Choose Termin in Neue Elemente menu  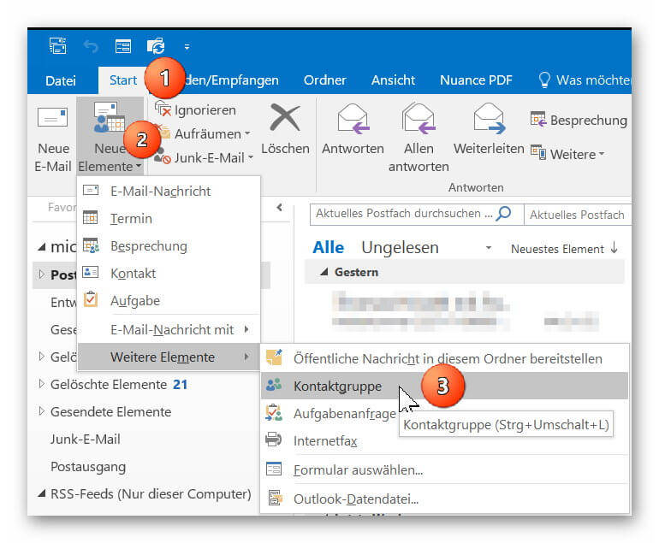point(169,218)
